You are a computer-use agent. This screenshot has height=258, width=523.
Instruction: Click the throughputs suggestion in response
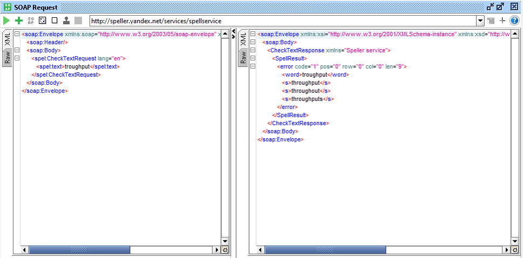tap(307, 99)
